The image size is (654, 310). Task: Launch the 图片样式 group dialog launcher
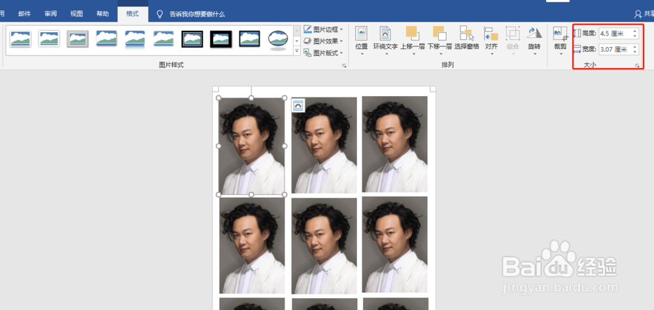[x=344, y=65]
